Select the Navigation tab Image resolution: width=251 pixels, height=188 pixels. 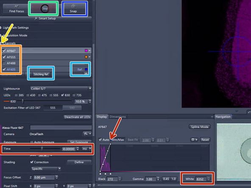click(x=223, y=117)
